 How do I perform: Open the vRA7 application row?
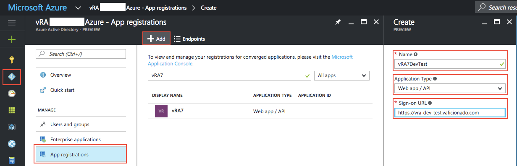pos(260,111)
